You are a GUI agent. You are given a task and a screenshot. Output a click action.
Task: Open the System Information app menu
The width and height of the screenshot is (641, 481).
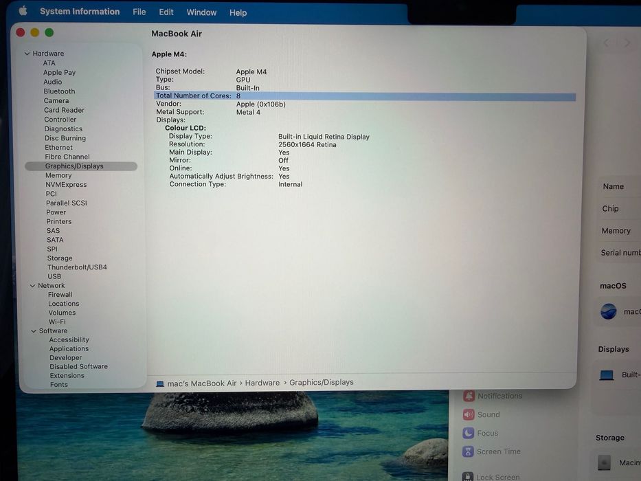[80, 12]
